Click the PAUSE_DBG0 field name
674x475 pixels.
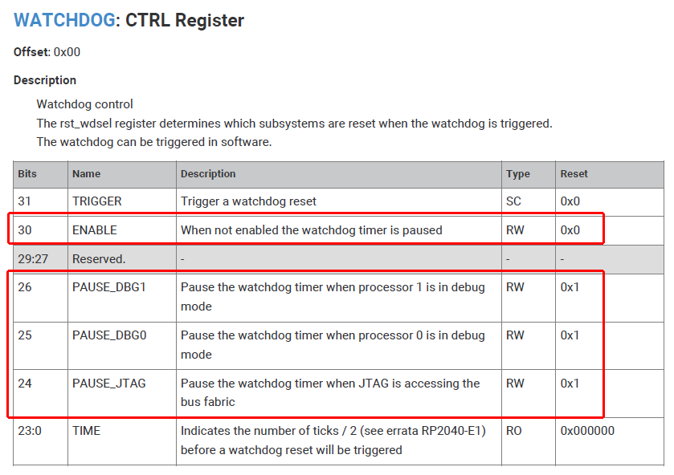point(109,335)
